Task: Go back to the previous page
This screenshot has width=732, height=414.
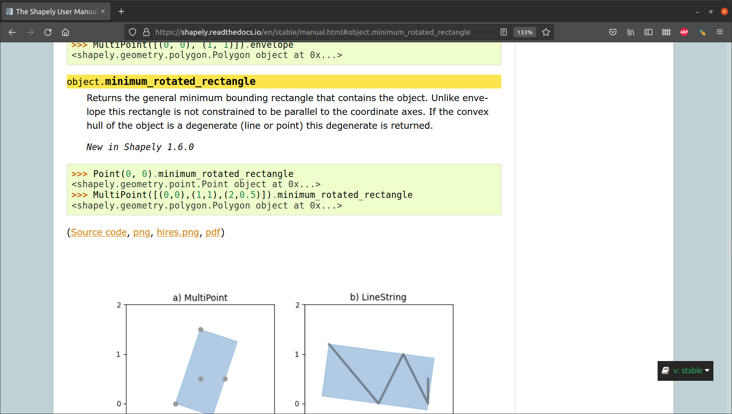Action: pos(12,32)
